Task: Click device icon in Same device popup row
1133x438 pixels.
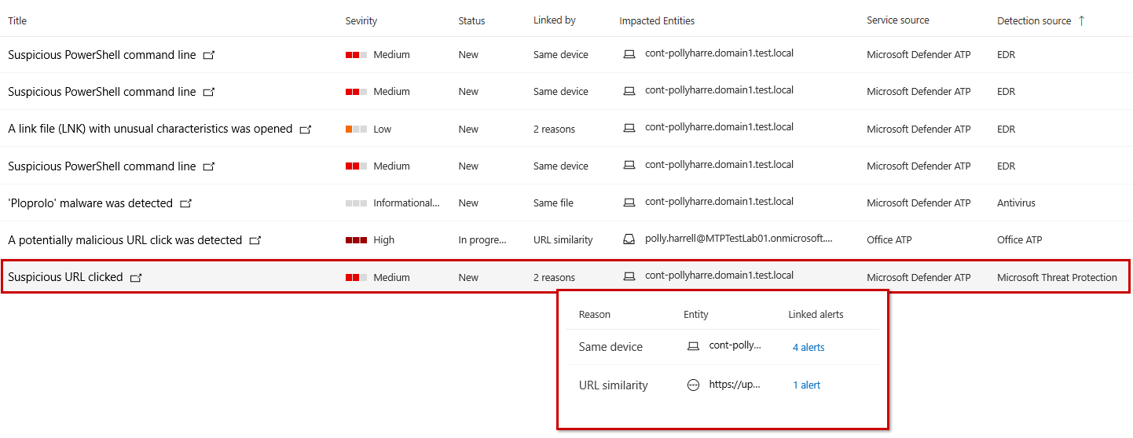Action: 693,346
